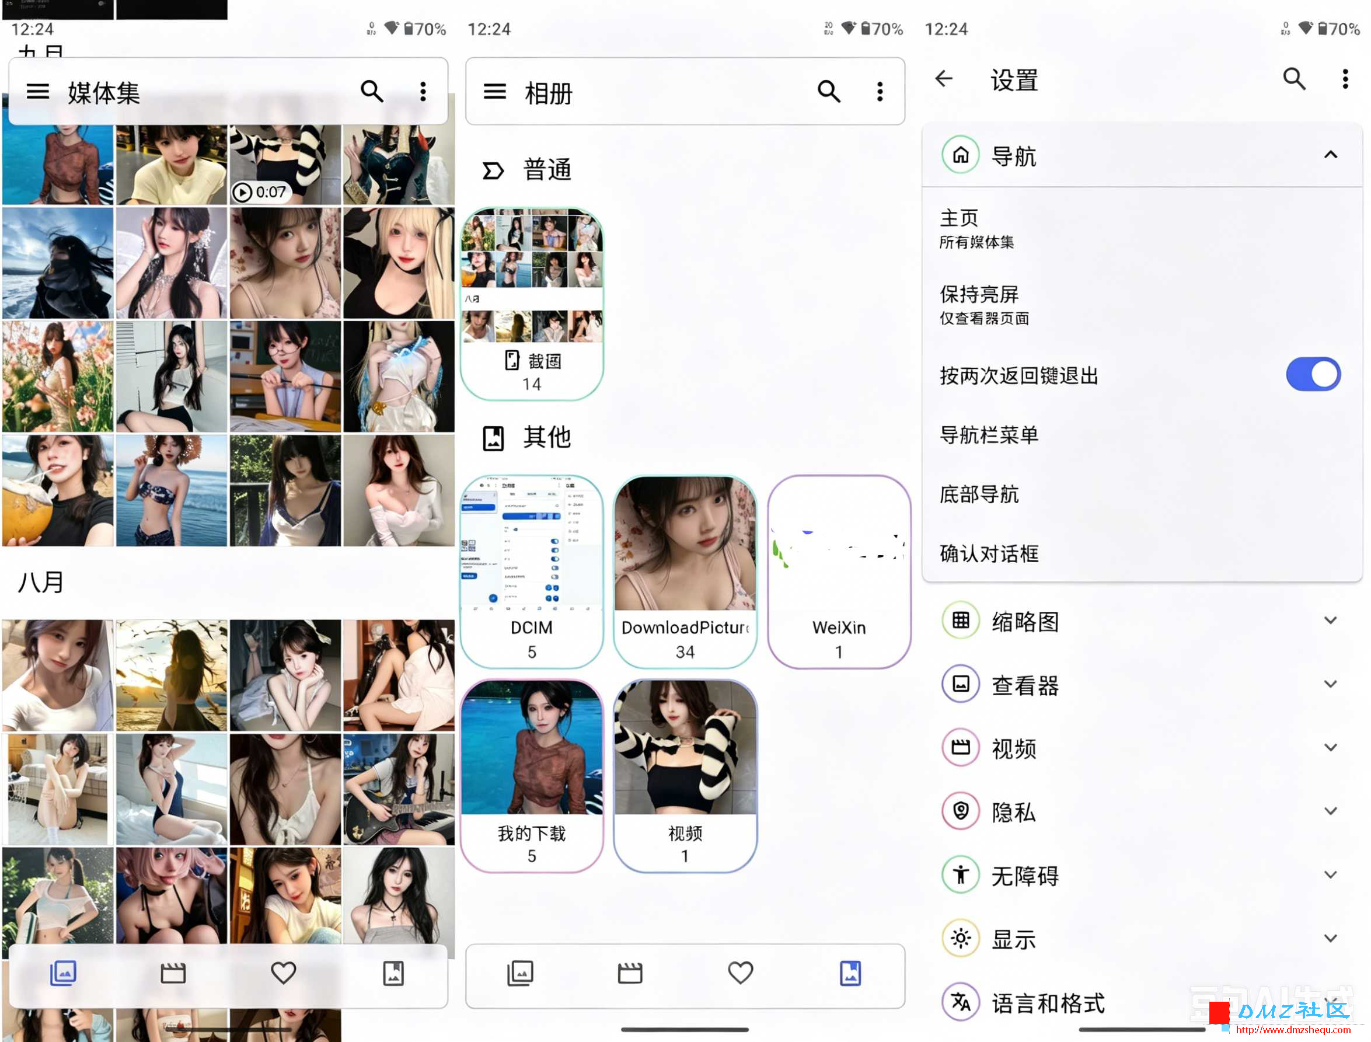Viewport: 1371px width, 1042px height.
Task: Open the overflow menu in 媒体集 header
Action: 423,92
